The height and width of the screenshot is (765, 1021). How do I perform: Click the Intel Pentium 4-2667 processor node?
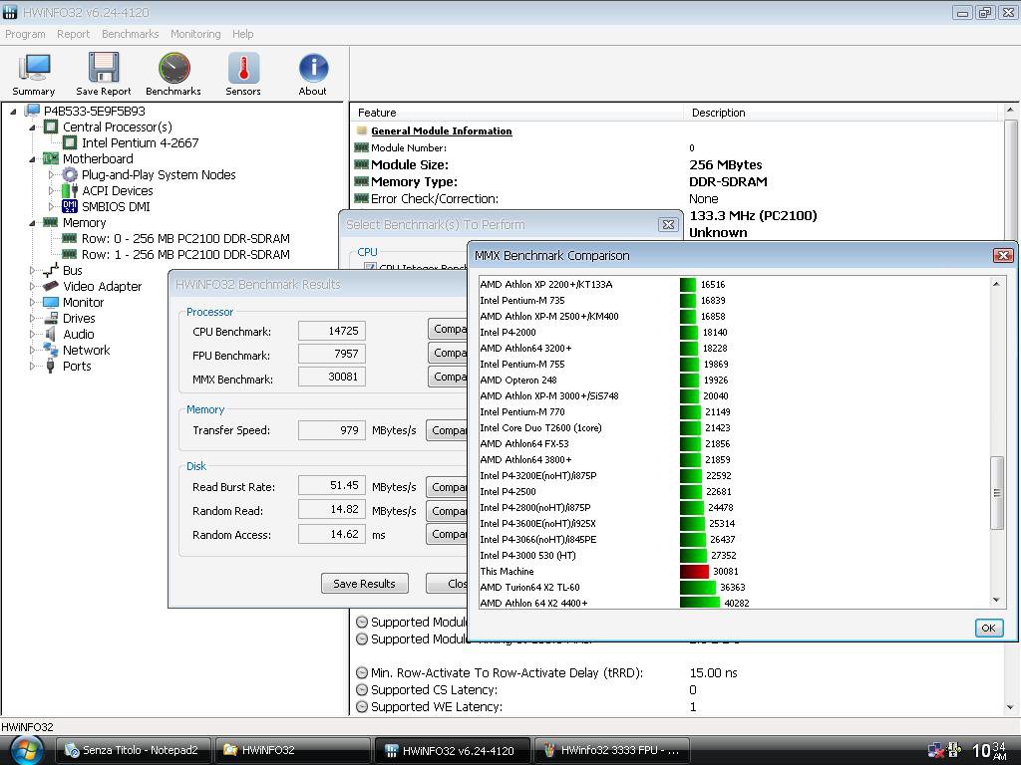tap(140, 143)
